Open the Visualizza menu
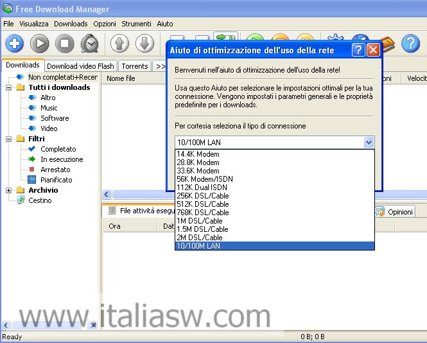Screen dimensions: 427x343 34,24
